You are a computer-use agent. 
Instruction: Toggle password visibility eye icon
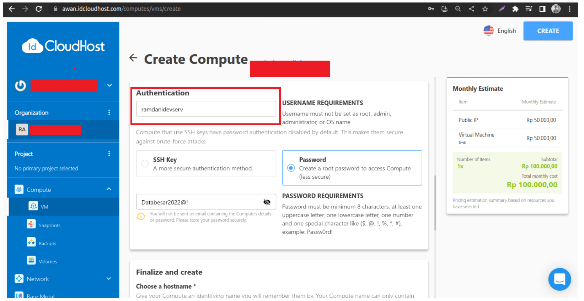click(267, 202)
